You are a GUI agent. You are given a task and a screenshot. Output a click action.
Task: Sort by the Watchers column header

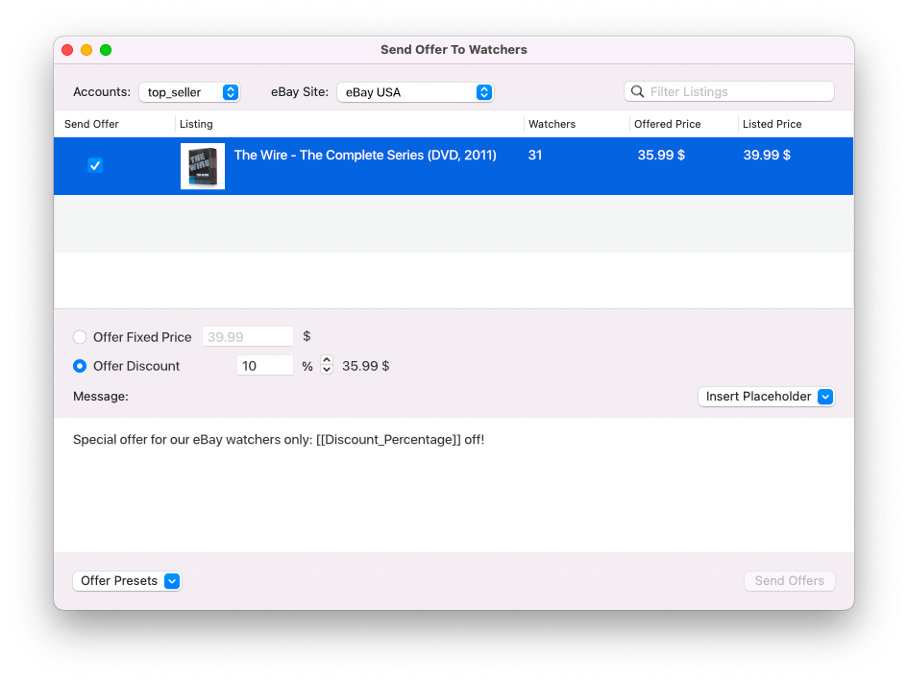pos(552,124)
